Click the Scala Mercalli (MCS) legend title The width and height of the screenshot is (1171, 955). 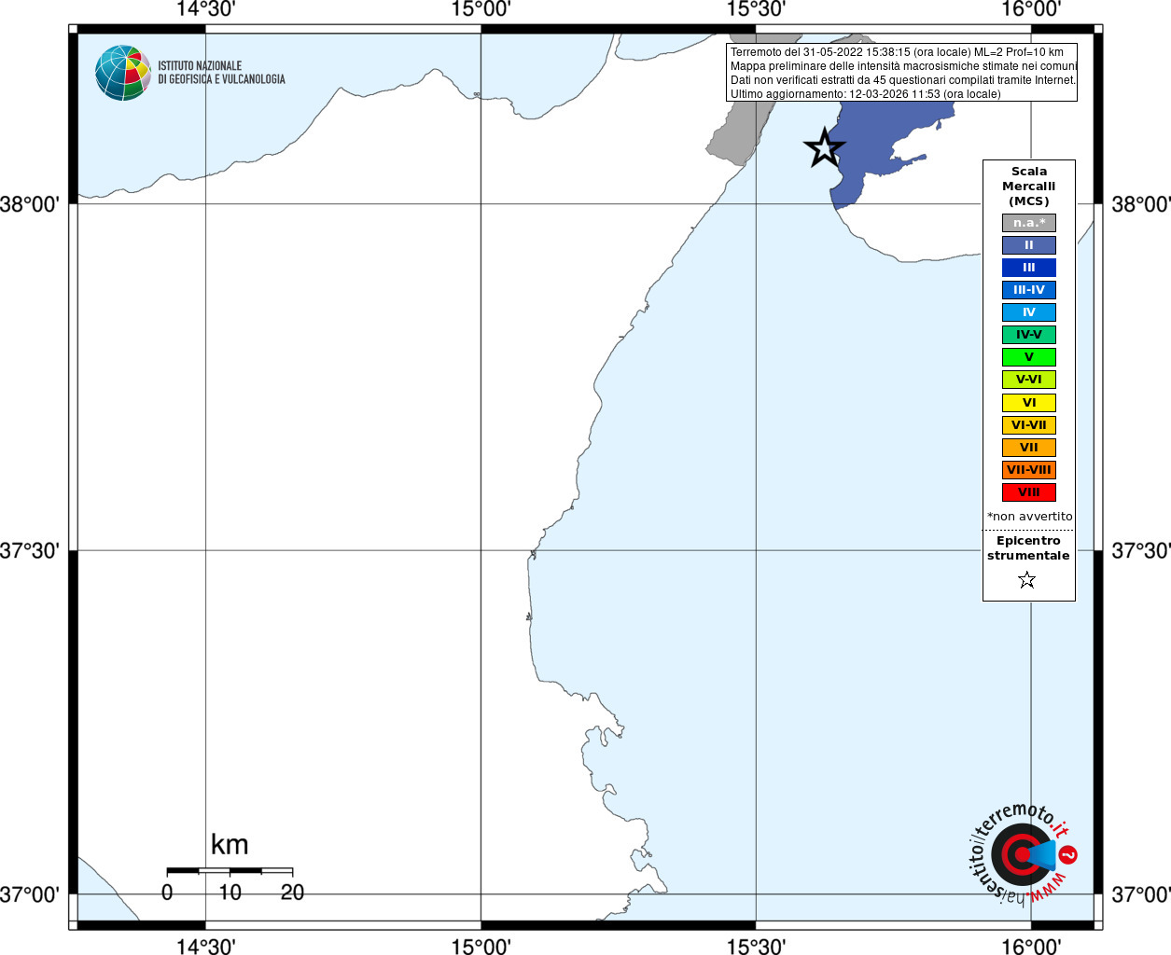[x=1029, y=187]
